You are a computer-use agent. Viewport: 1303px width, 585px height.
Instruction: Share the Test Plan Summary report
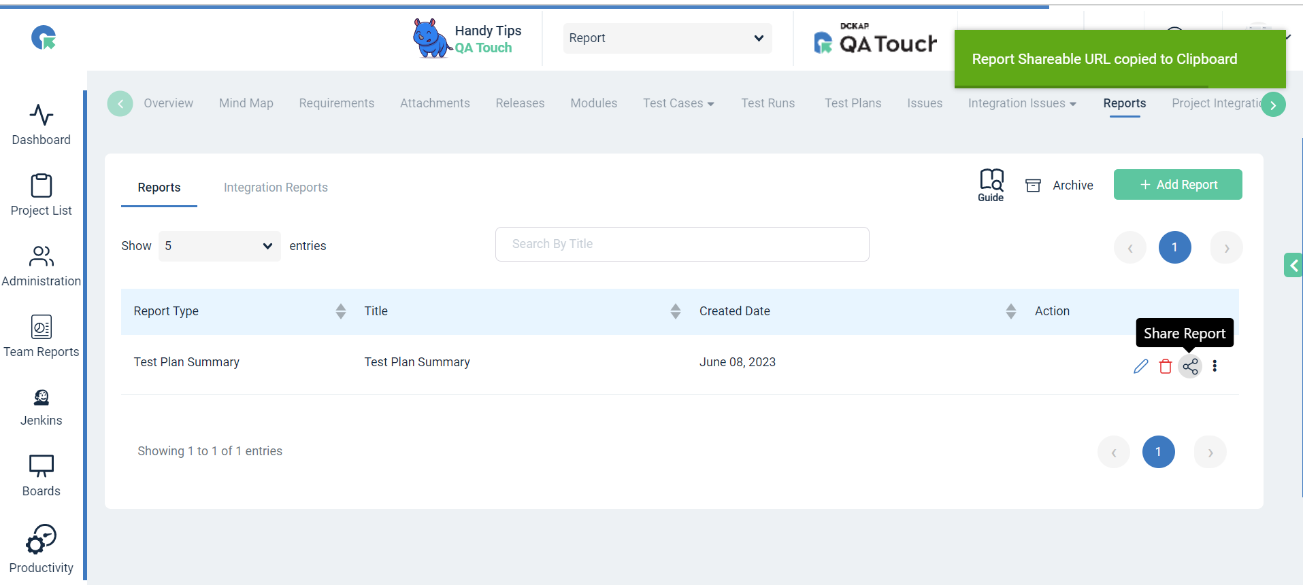click(x=1190, y=366)
